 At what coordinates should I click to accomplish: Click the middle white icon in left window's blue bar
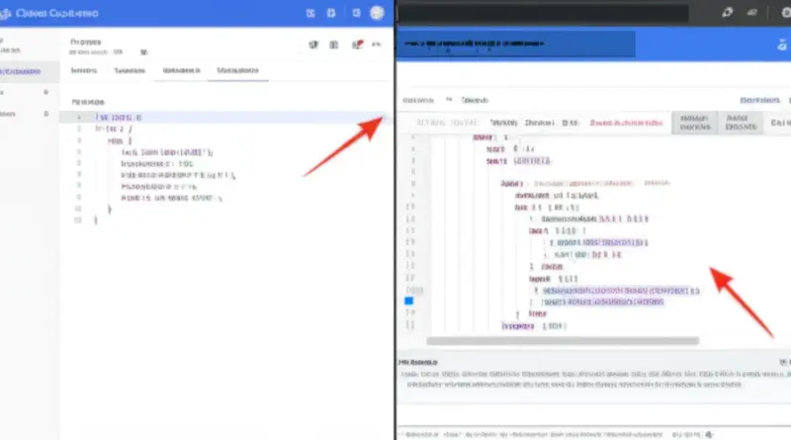(331, 13)
